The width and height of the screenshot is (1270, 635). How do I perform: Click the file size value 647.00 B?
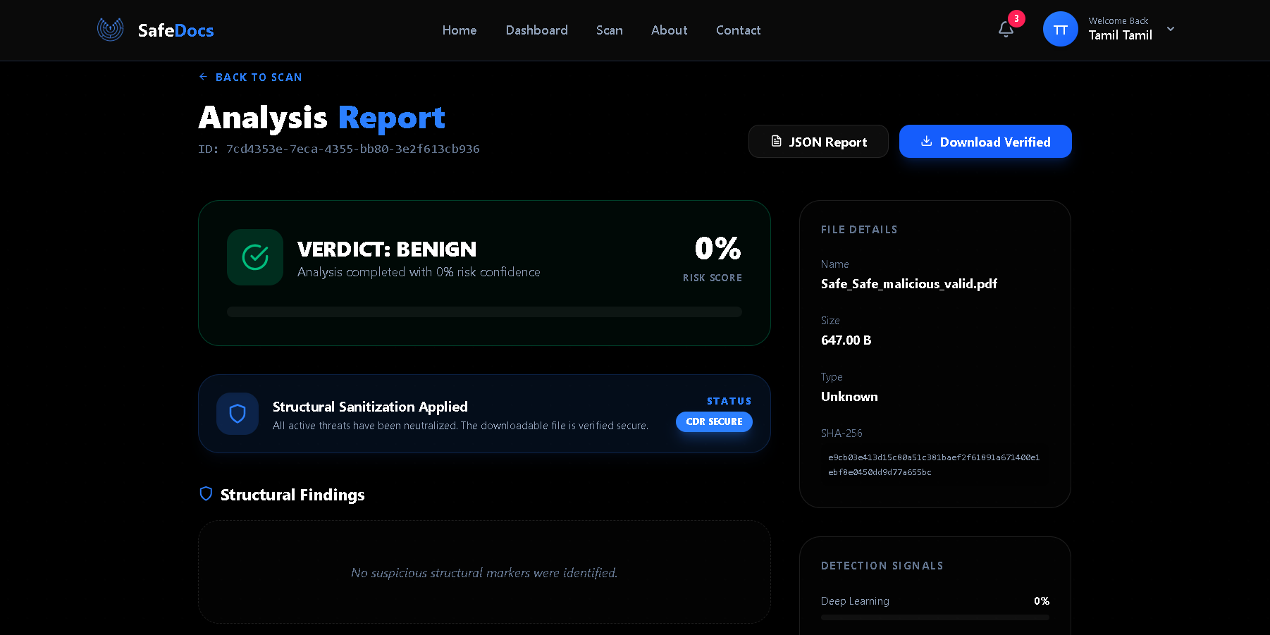846,340
